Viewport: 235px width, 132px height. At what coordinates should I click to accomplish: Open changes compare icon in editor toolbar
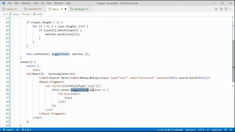coord(221,9)
